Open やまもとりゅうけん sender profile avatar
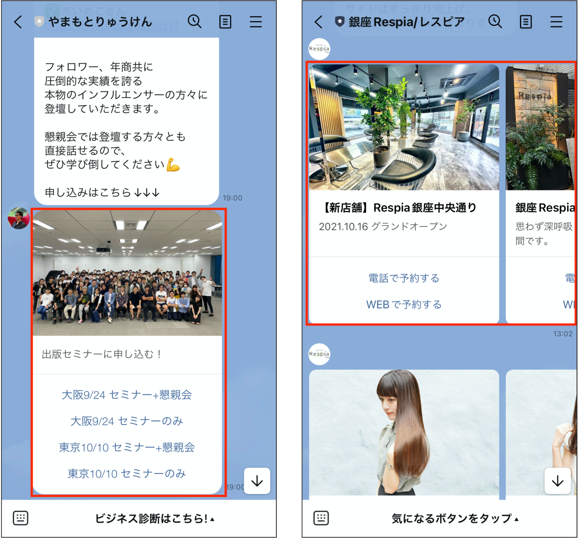This screenshot has height=538, width=578. (19, 218)
